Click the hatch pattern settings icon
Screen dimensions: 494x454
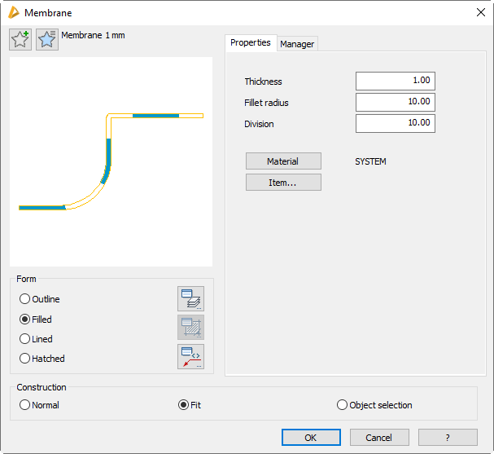click(x=190, y=328)
